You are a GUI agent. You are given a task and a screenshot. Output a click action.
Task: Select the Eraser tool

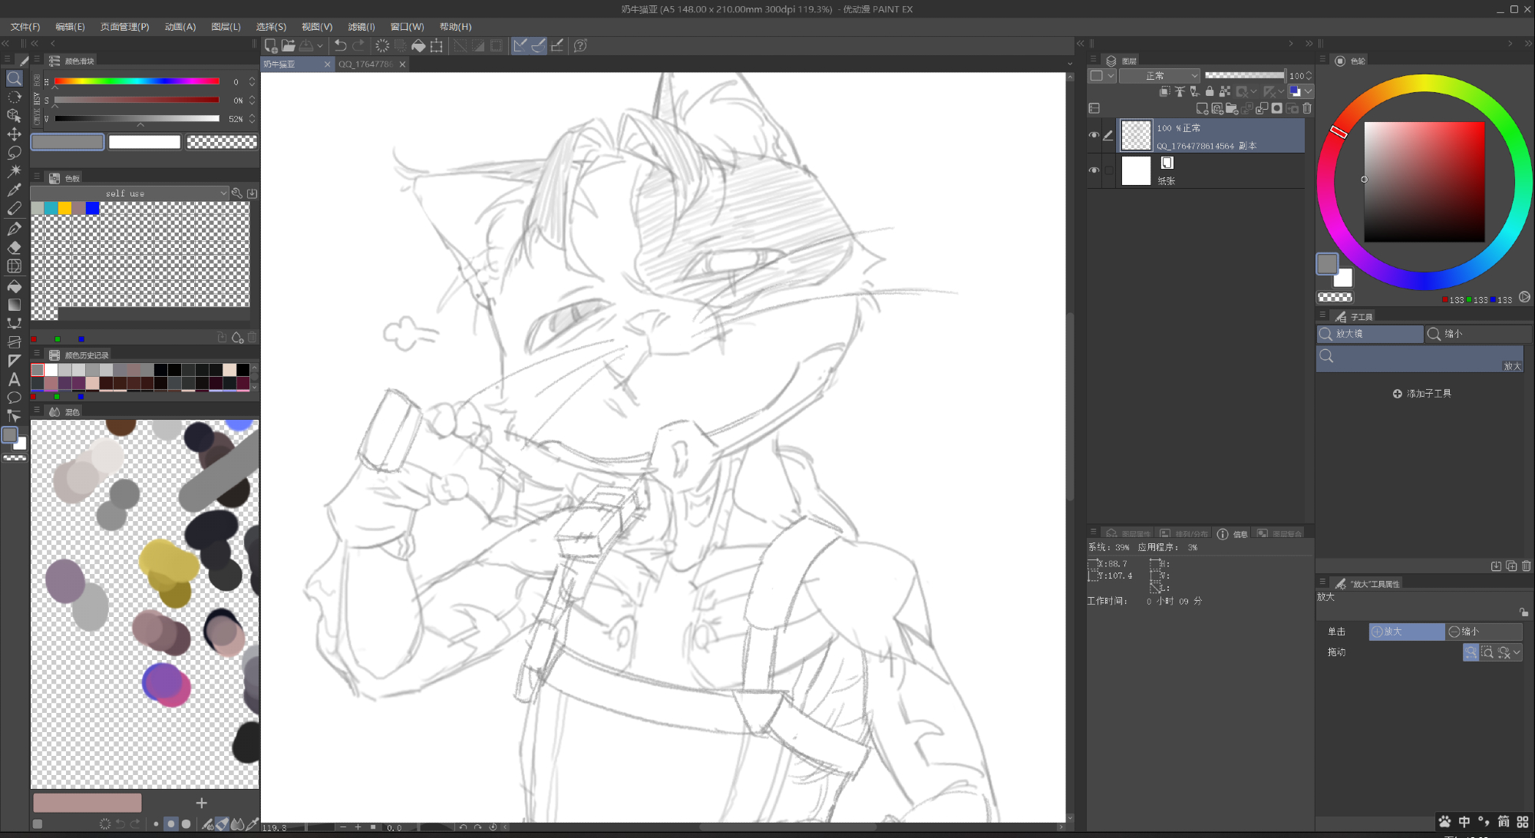point(14,247)
